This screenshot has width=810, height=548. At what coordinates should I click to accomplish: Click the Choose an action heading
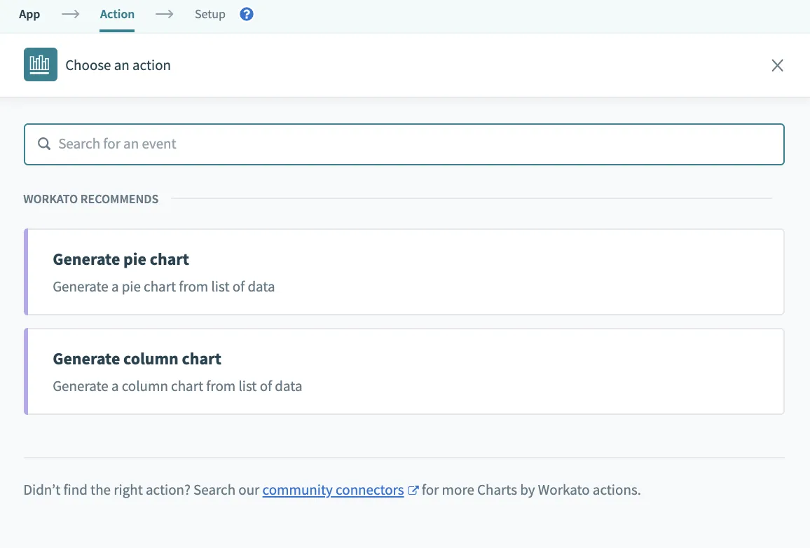click(x=118, y=65)
